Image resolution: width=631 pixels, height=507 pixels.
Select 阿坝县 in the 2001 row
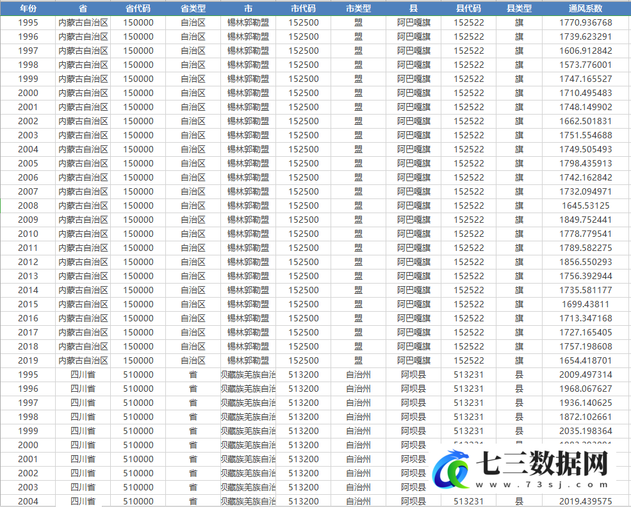click(414, 459)
